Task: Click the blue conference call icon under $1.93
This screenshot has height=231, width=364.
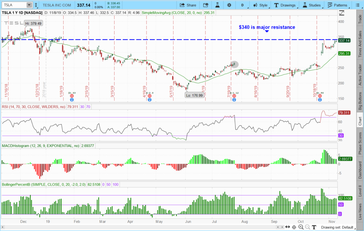Action: [x=72, y=100]
